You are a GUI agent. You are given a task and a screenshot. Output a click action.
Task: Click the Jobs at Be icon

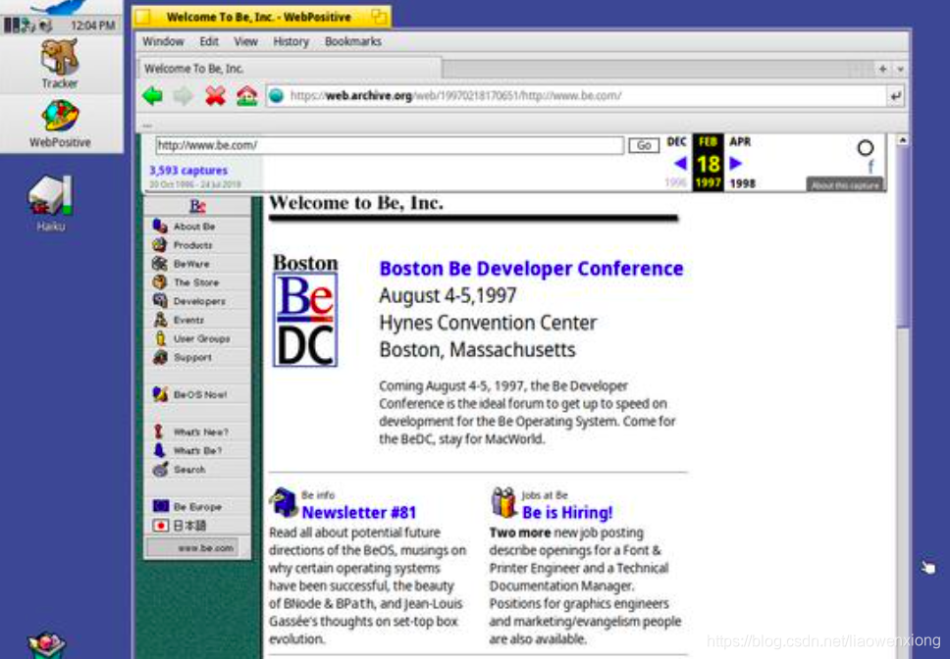(503, 502)
